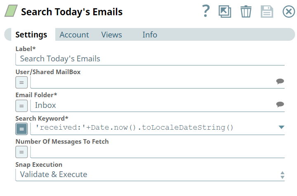Save settings with the floppy disk icon
This screenshot has width=297, height=196.
(x=267, y=12)
